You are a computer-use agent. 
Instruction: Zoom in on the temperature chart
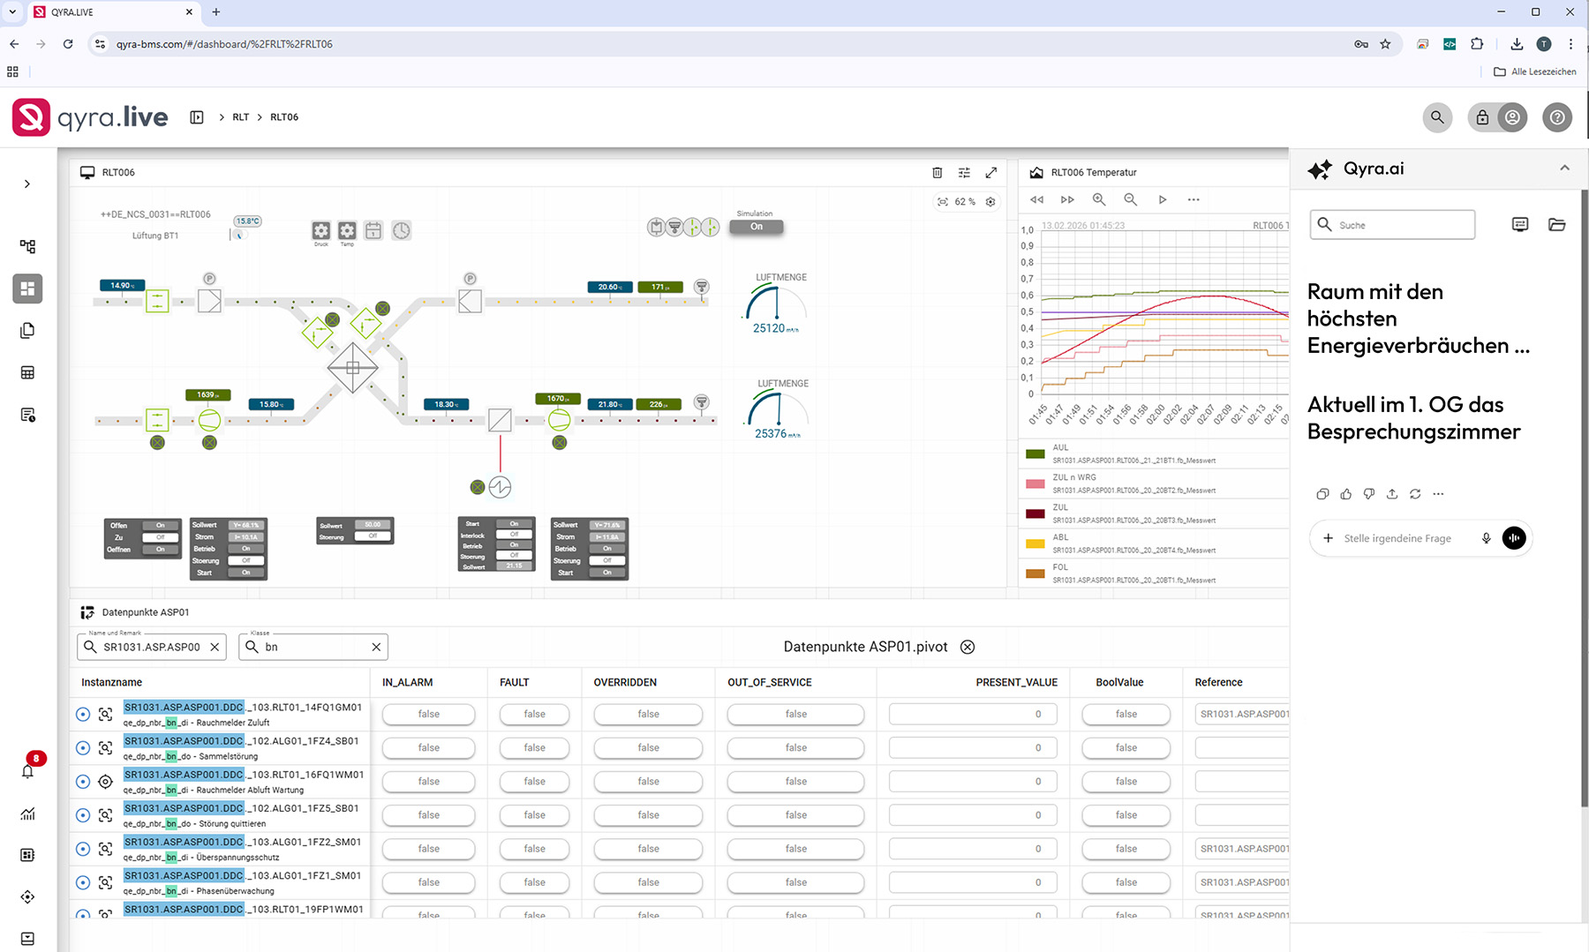pyautogui.click(x=1099, y=199)
